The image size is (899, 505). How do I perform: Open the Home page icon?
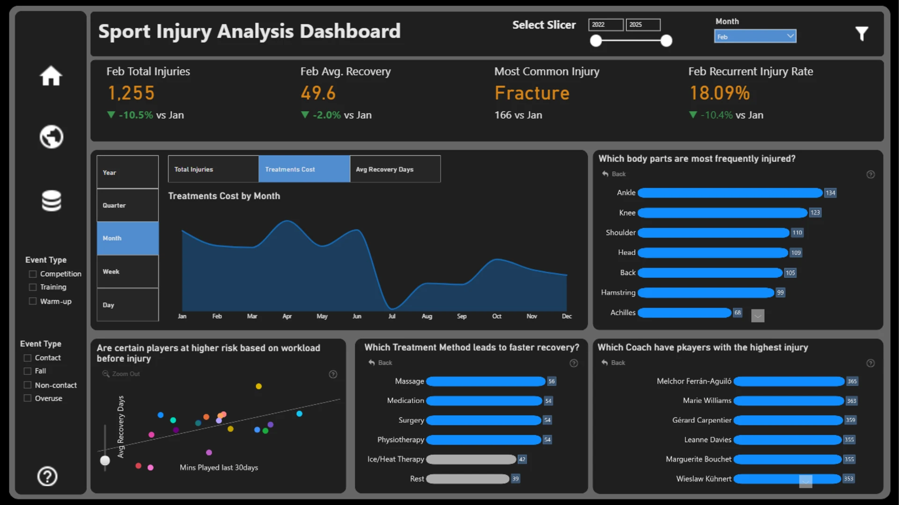(51, 76)
